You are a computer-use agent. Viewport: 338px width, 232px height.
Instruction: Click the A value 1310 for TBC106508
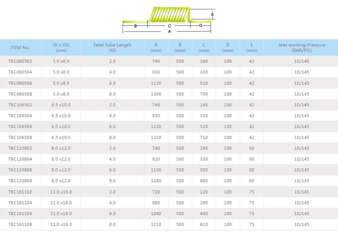[156, 138]
